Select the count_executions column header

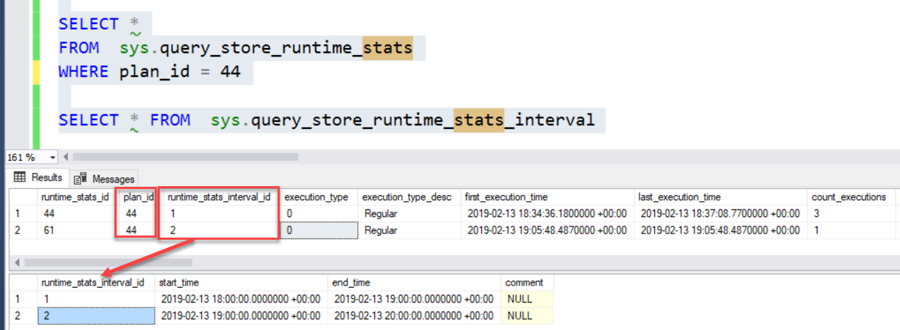point(848,197)
